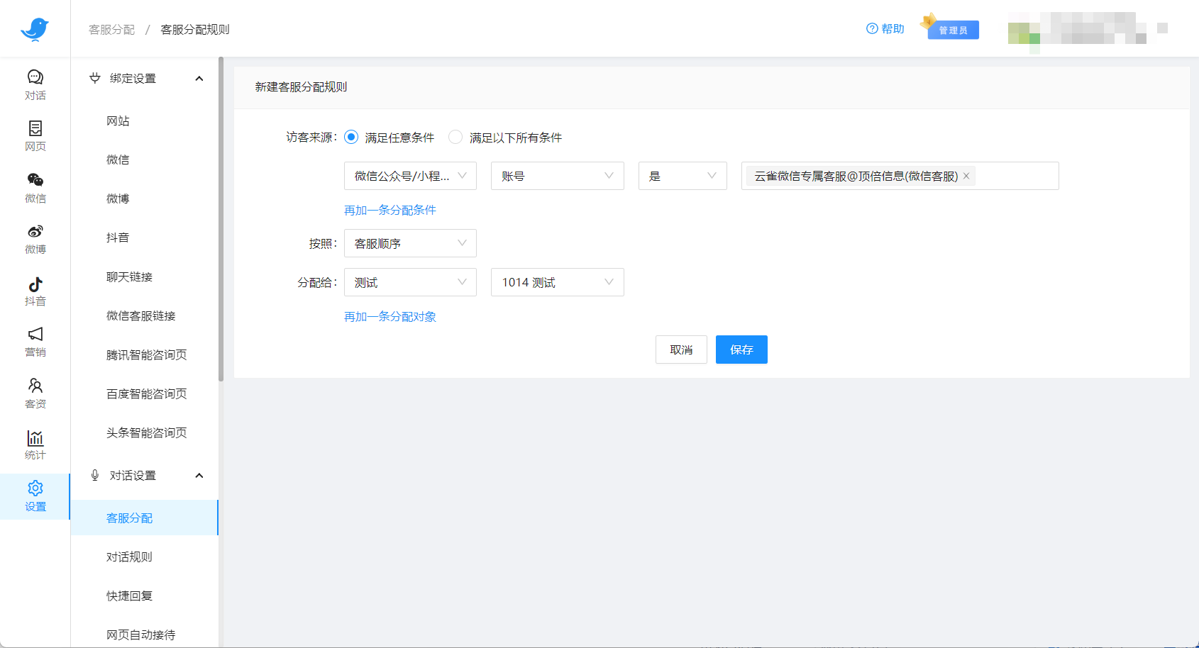Click the 保存 button
This screenshot has width=1199, height=648.
[x=741, y=350]
